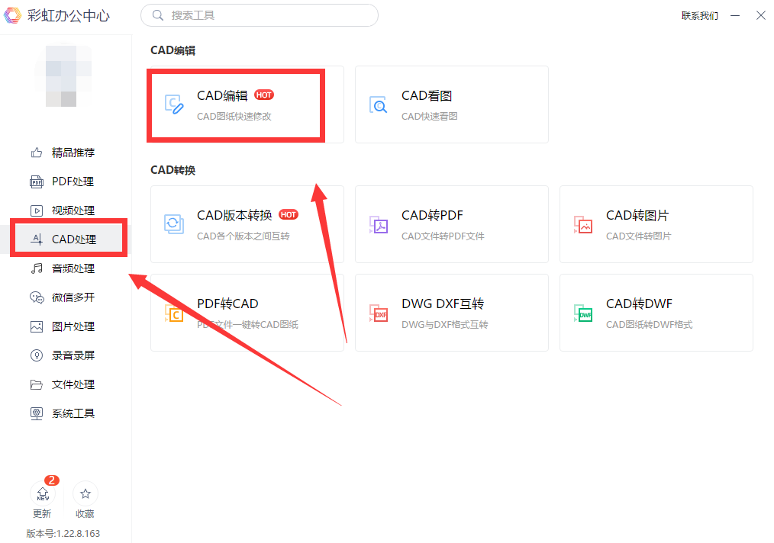Open the CAD看图 tool title
Viewport: 774px width, 543px height.
click(427, 95)
